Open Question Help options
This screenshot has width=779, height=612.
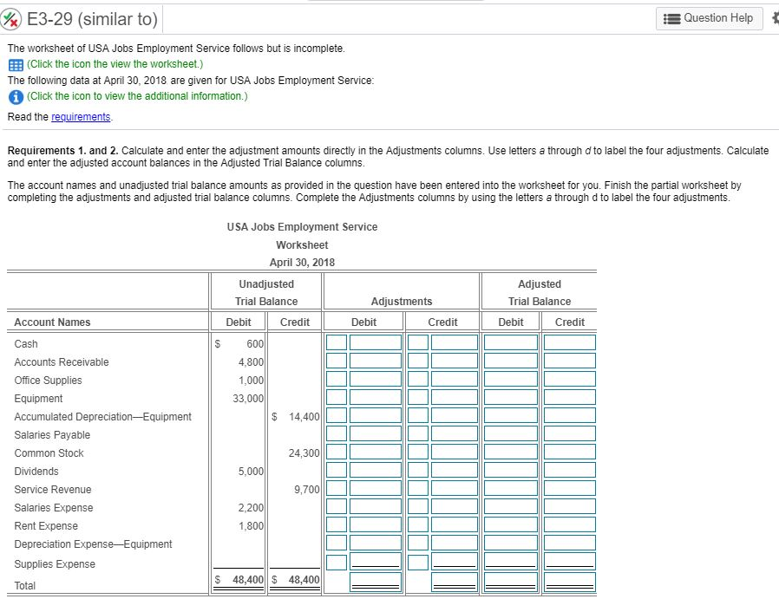click(710, 18)
